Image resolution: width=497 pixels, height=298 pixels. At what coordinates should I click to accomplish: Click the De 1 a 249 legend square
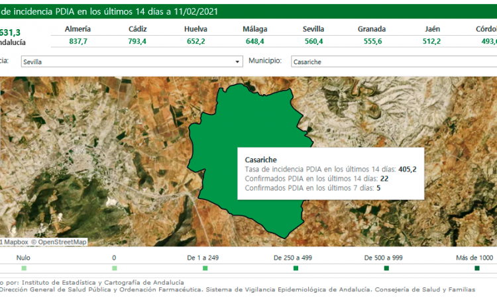205,268
